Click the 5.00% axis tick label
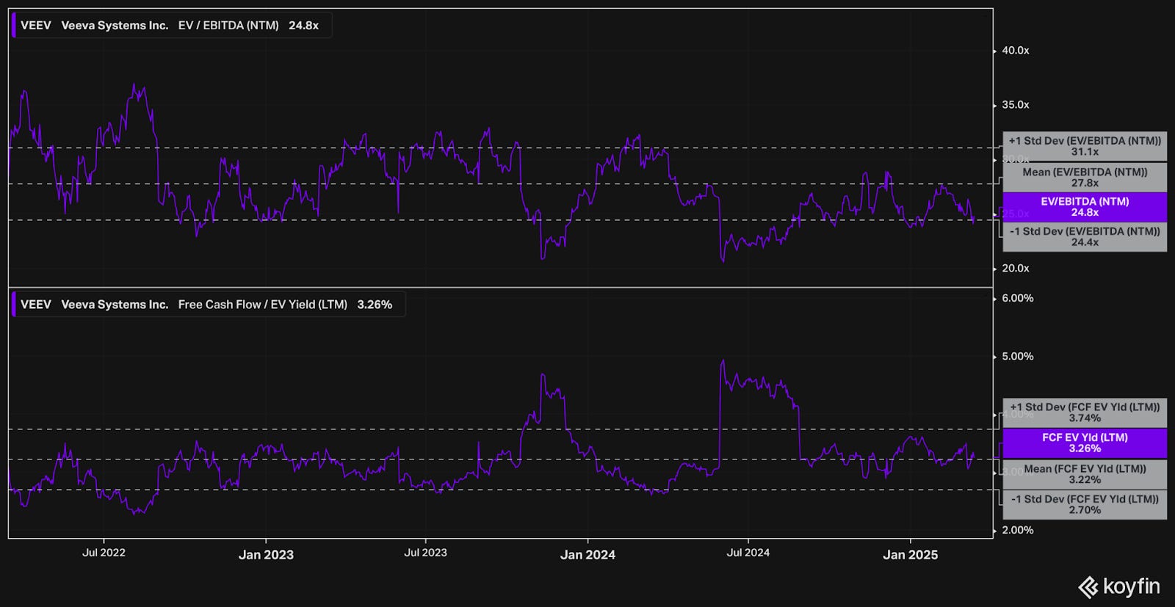The width and height of the screenshot is (1175, 607). pos(1018,356)
